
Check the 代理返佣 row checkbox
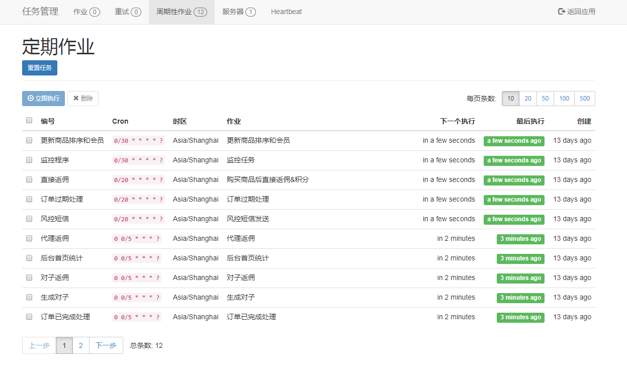[29, 238]
